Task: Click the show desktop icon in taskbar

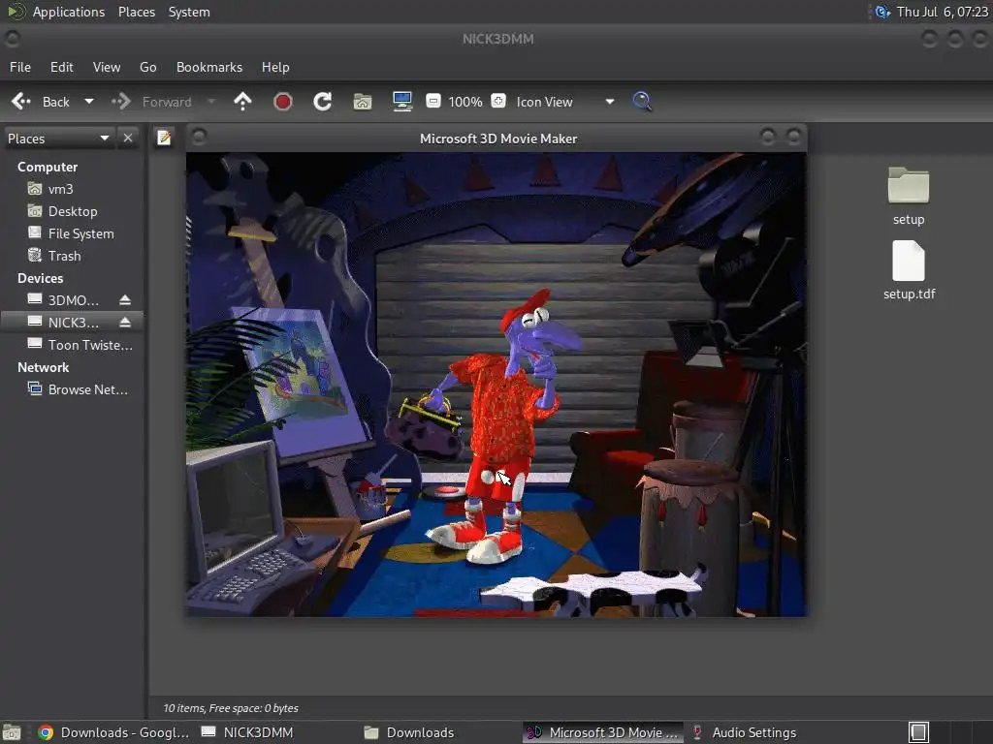Action: coord(12,732)
